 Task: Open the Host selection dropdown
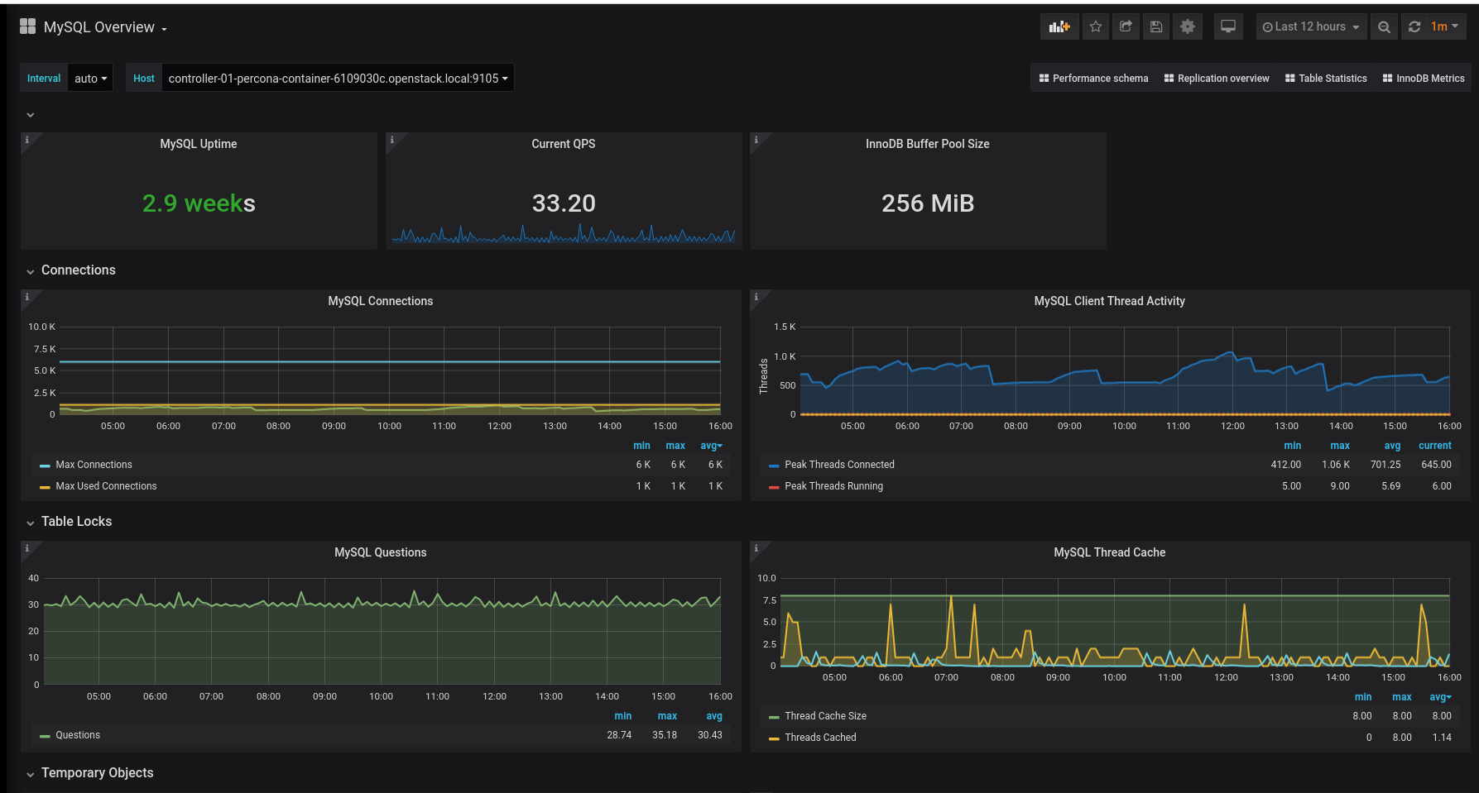pos(338,79)
